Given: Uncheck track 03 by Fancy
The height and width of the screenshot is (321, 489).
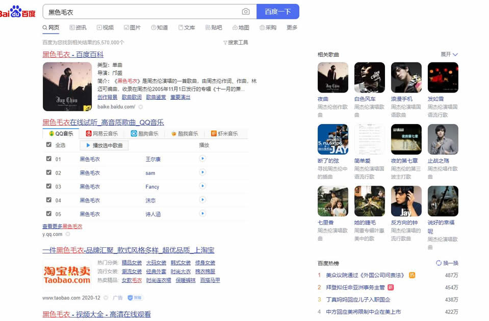Looking at the screenshot, I should 48,187.
